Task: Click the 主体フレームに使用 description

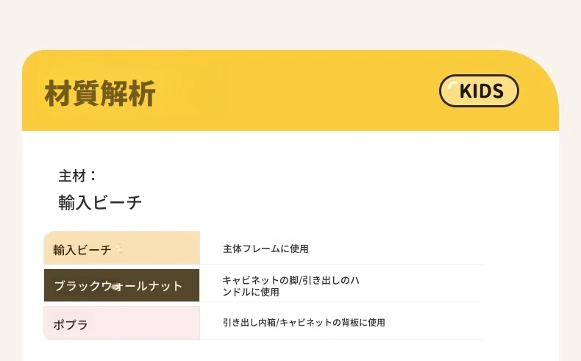Action: point(265,249)
